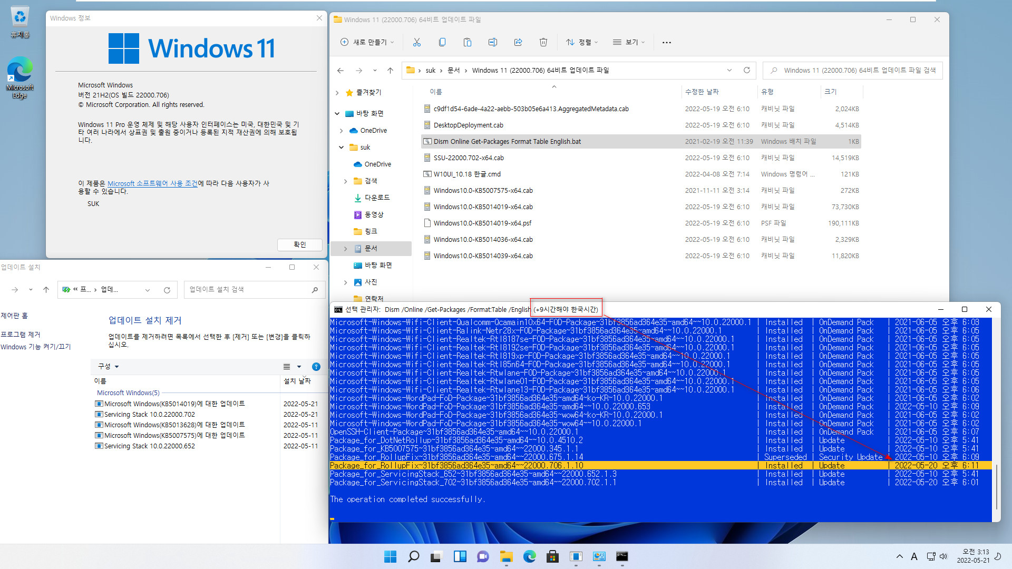Image resolution: width=1012 pixels, height=569 pixels.
Task: Show hidden system tray icons
Action: click(900, 556)
